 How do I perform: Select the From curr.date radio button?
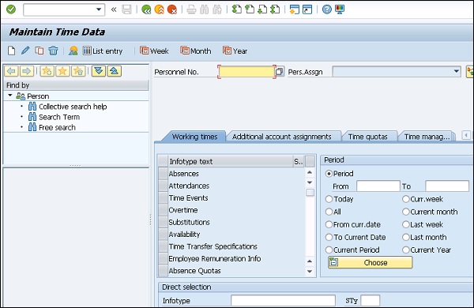[329, 224]
